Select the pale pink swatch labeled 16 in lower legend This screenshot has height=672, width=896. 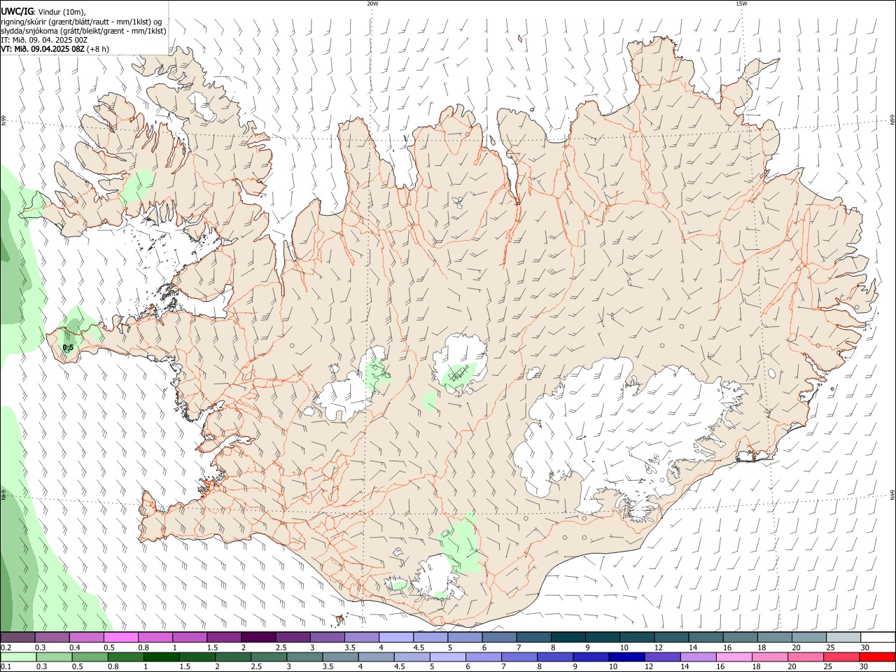(x=734, y=657)
